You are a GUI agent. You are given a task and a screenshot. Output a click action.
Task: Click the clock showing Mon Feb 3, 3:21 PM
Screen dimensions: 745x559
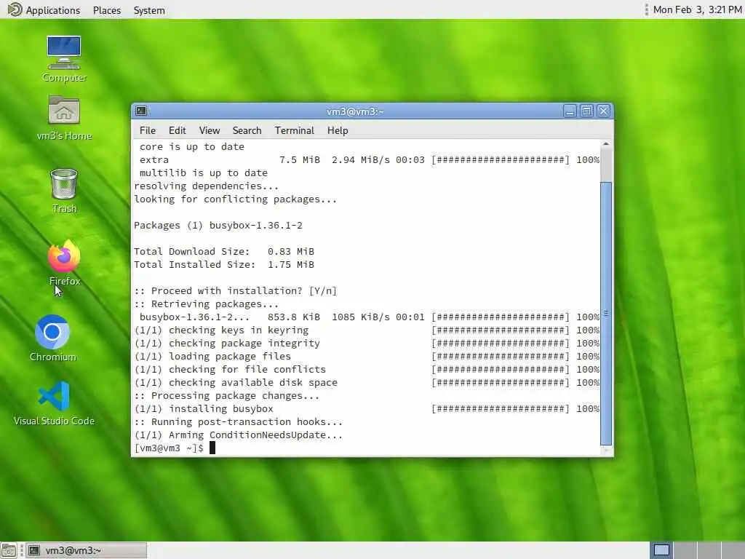697,9
